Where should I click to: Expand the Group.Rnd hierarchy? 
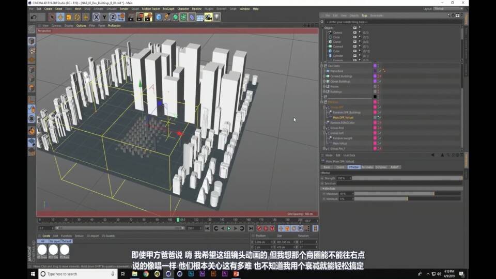coord(324,128)
